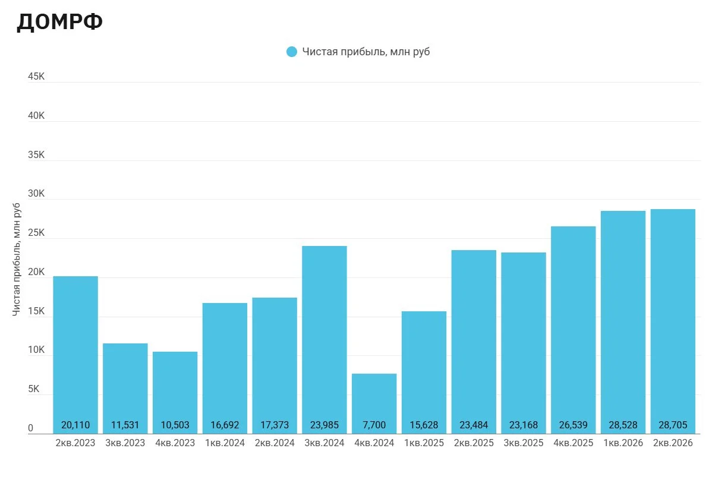The width and height of the screenshot is (728, 483).
Task: Click the x-axis label 2кв.2024
Action: (275, 443)
